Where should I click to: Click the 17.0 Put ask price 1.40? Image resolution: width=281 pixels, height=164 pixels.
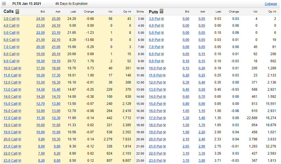202,118
